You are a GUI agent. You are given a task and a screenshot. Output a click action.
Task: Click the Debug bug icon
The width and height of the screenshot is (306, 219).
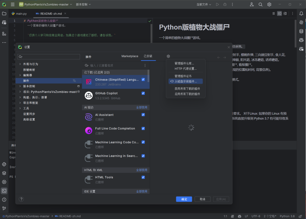[225, 4]
